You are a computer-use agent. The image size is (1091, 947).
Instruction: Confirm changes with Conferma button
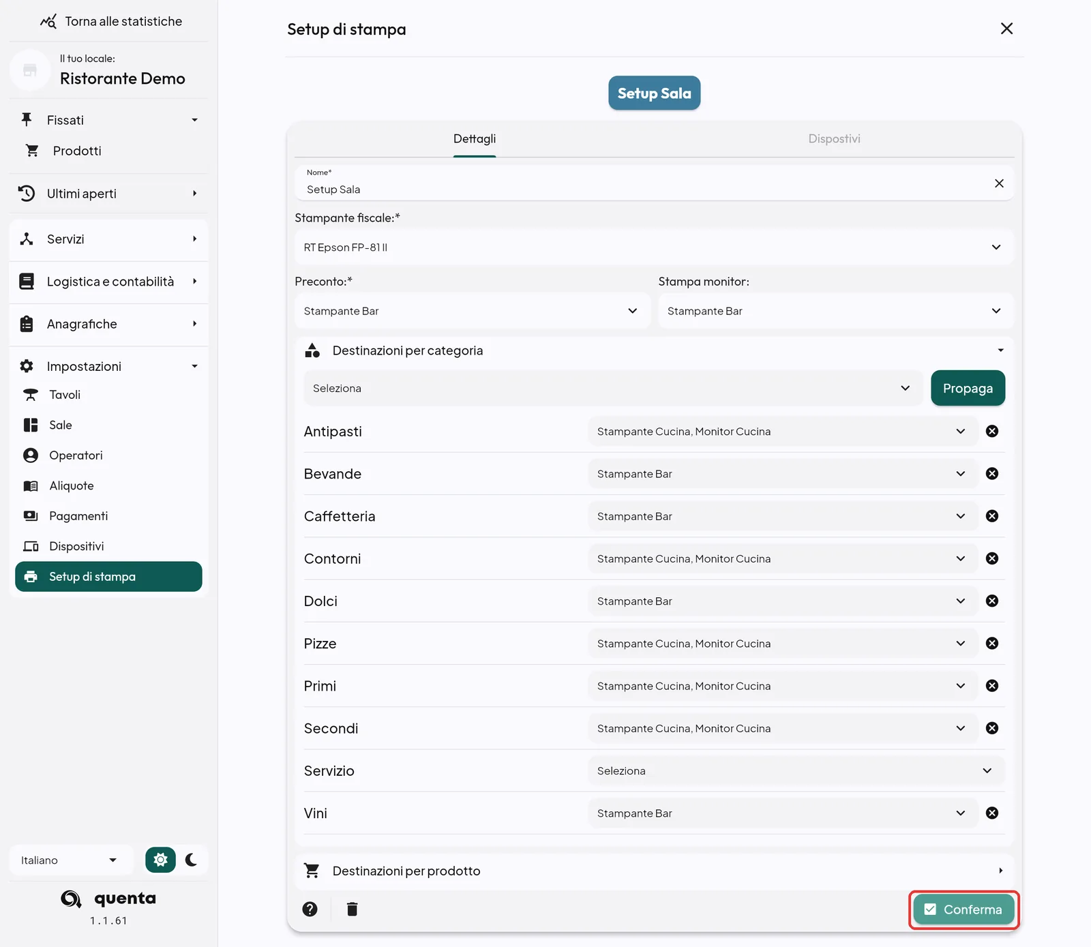(963, 910)
